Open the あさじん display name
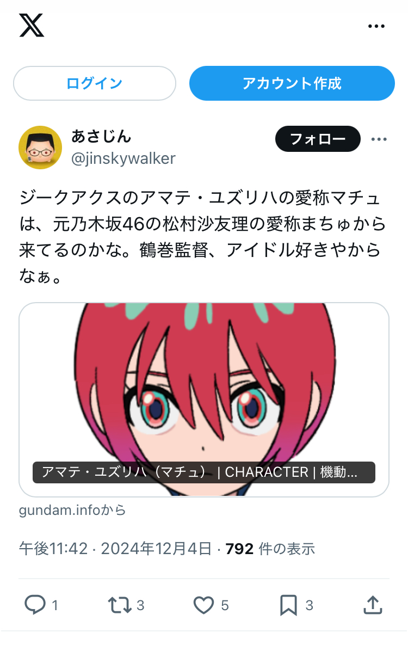Viewport: 408px width, 645px height. pyautogui.click(x=101, y=136)
